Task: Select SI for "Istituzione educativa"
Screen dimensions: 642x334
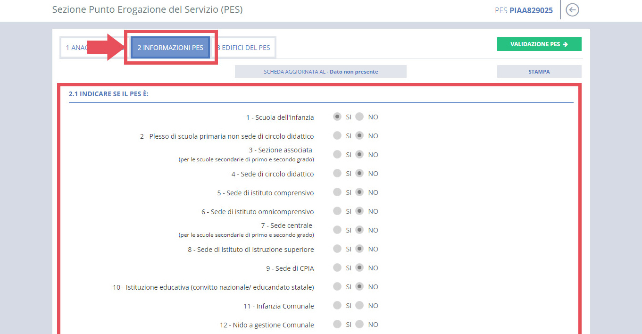Action: [x=338, y=286]
